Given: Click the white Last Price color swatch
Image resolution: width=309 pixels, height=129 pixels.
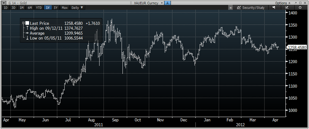Looking at the screenshot, I should (27, 23).
